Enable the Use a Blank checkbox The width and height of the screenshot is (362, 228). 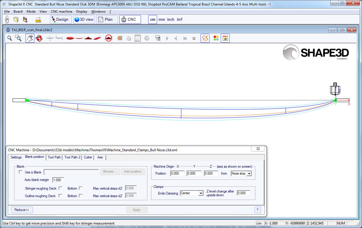tap(21, 172)
